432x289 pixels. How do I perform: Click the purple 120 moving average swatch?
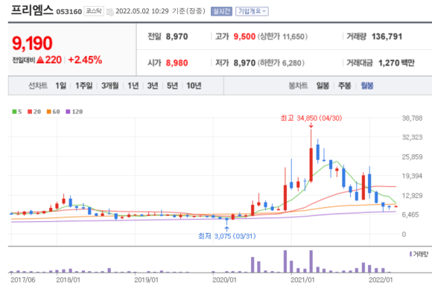(68, 112)
